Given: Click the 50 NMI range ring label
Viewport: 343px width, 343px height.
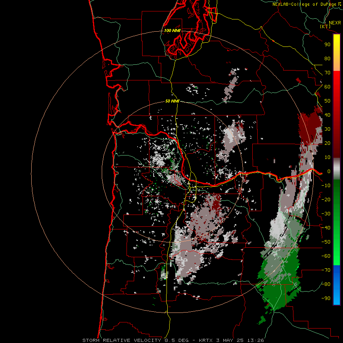Looking at the screenshot, I should click(172, 101).
